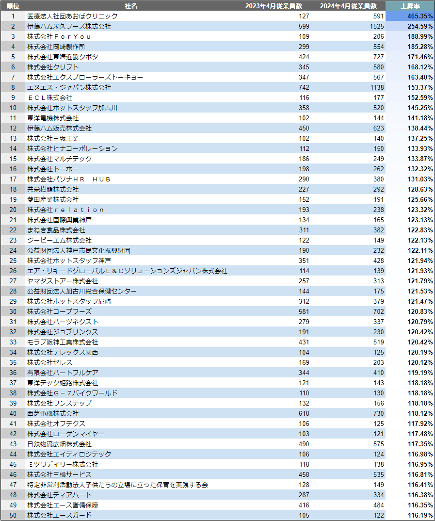
Task: Click the 上昇率 column header
Action: (410, 6)
